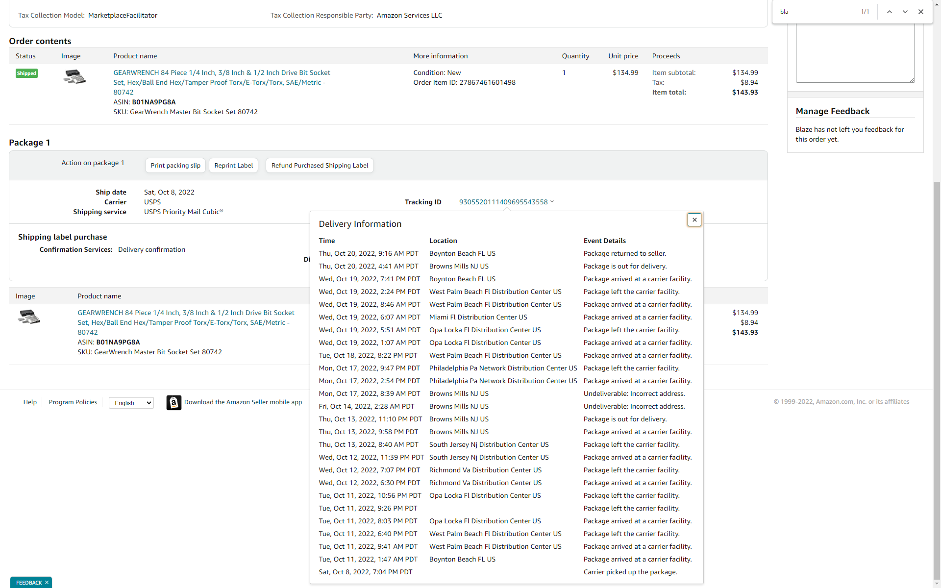This screenshot has height=588, width=941.
Task: Click the socket set thumbnail in Order contents
Action: click(74, 77)
